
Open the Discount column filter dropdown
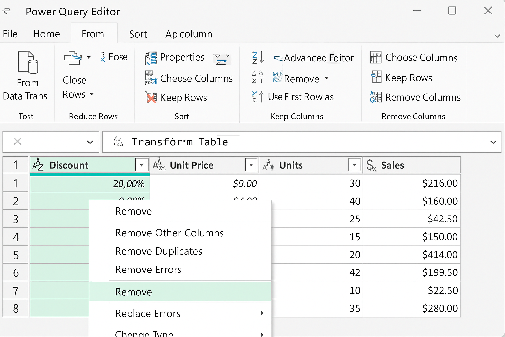click(x=142, y=165)
